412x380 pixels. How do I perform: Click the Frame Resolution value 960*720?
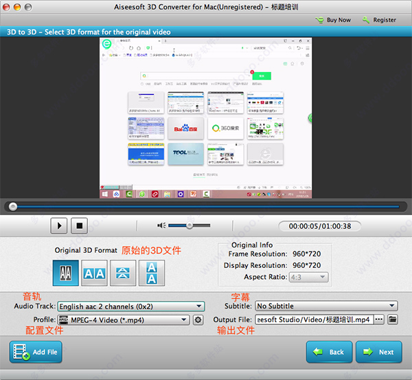click(307, 254)
